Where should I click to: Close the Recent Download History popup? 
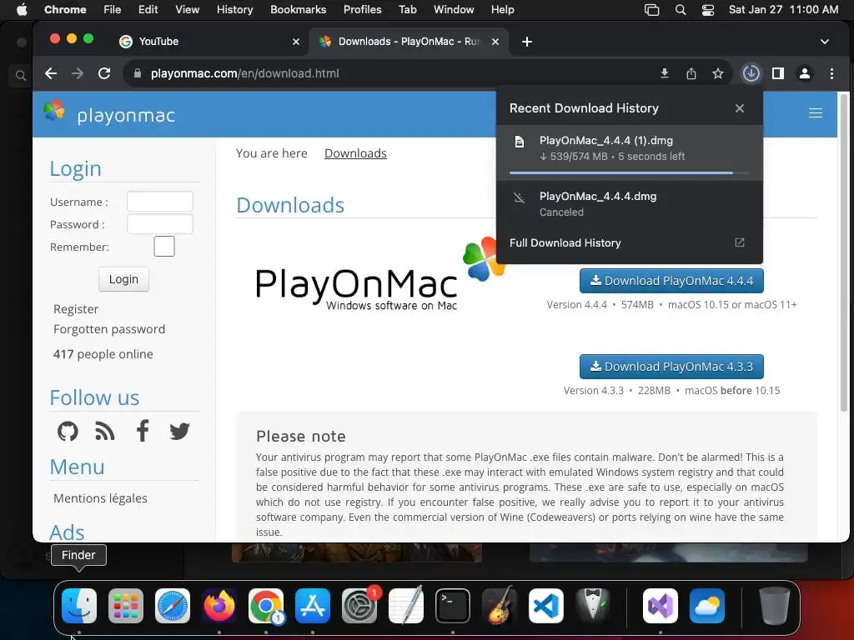tap(739, 108)
